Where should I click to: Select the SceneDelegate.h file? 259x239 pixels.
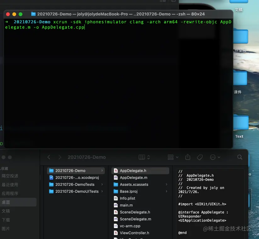140,212
